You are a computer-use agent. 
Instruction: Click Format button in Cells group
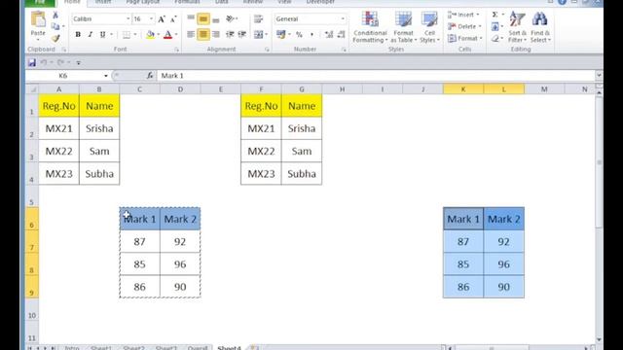465,39
